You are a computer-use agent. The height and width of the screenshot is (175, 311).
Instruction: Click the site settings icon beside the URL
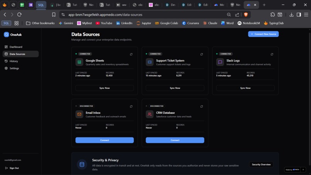pyautogui.click(x=63, y=15)
